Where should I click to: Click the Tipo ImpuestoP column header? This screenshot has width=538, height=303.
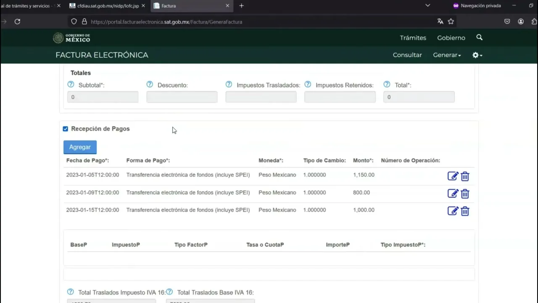point(403,245)
